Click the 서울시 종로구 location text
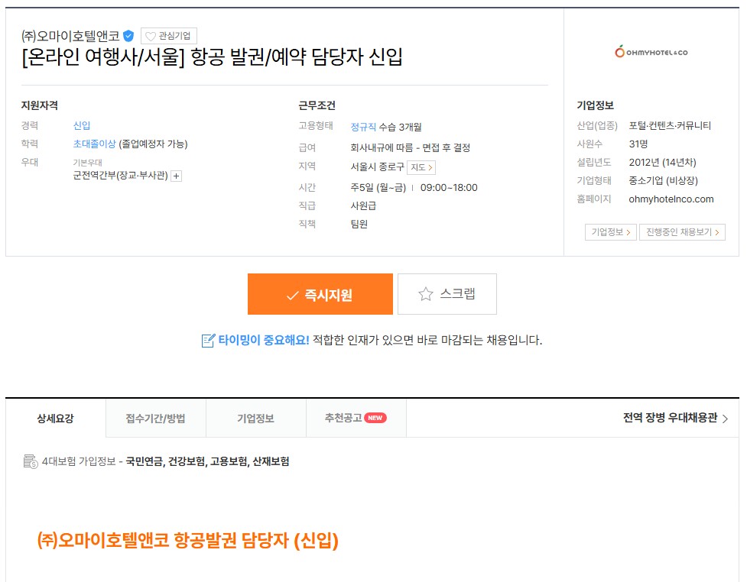This screenshot has height=582, width=747. (x=377, y=167)
